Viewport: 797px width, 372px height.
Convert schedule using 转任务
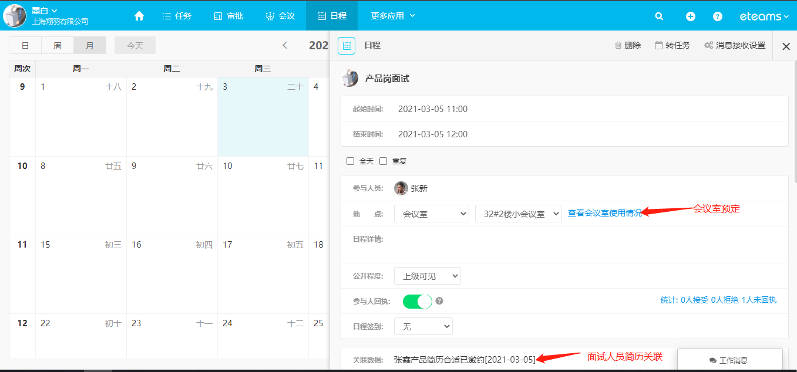[x=672, y=45]
